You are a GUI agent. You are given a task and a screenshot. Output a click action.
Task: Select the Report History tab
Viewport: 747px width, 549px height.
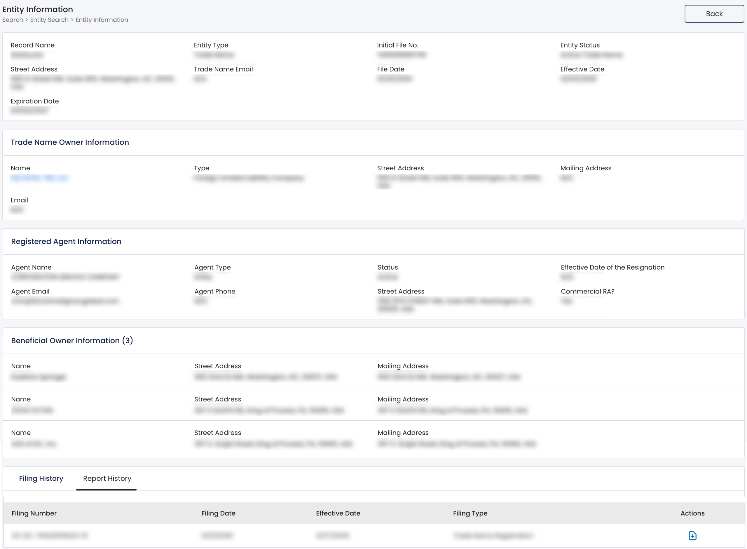tap(107, 478)
